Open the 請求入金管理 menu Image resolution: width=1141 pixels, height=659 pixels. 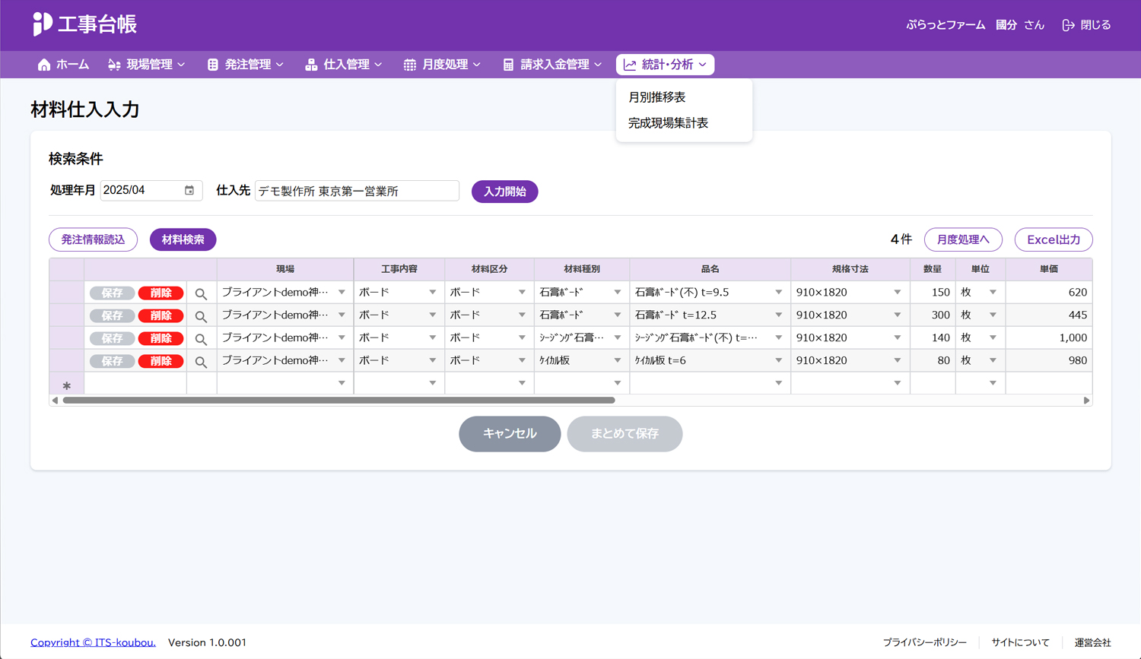click(552, 65)
